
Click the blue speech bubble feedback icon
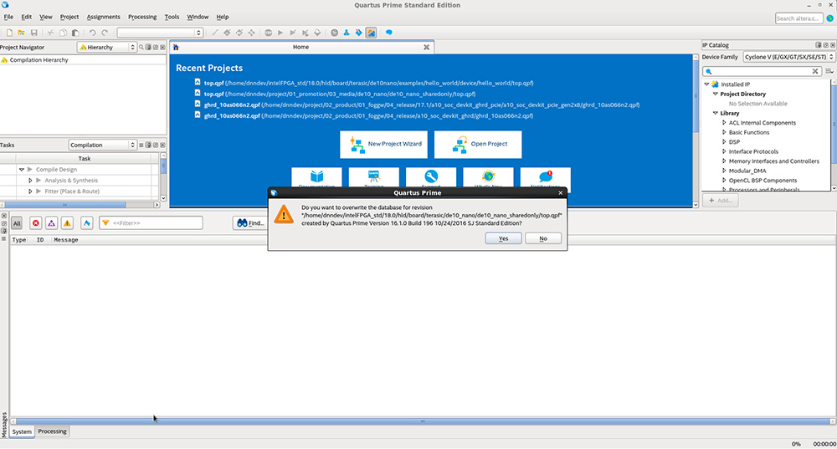(388, 33)
